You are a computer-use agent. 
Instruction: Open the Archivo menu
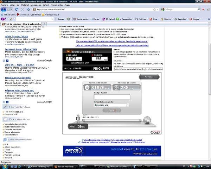(4, 5)
